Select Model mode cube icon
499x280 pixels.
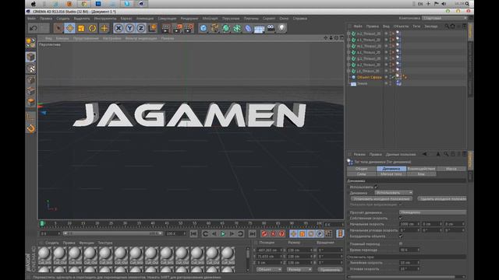[x=30, y=57]
